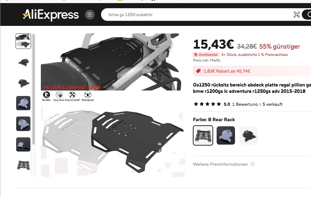Open the 1 Bewertung reviews link

click(245, 104)
